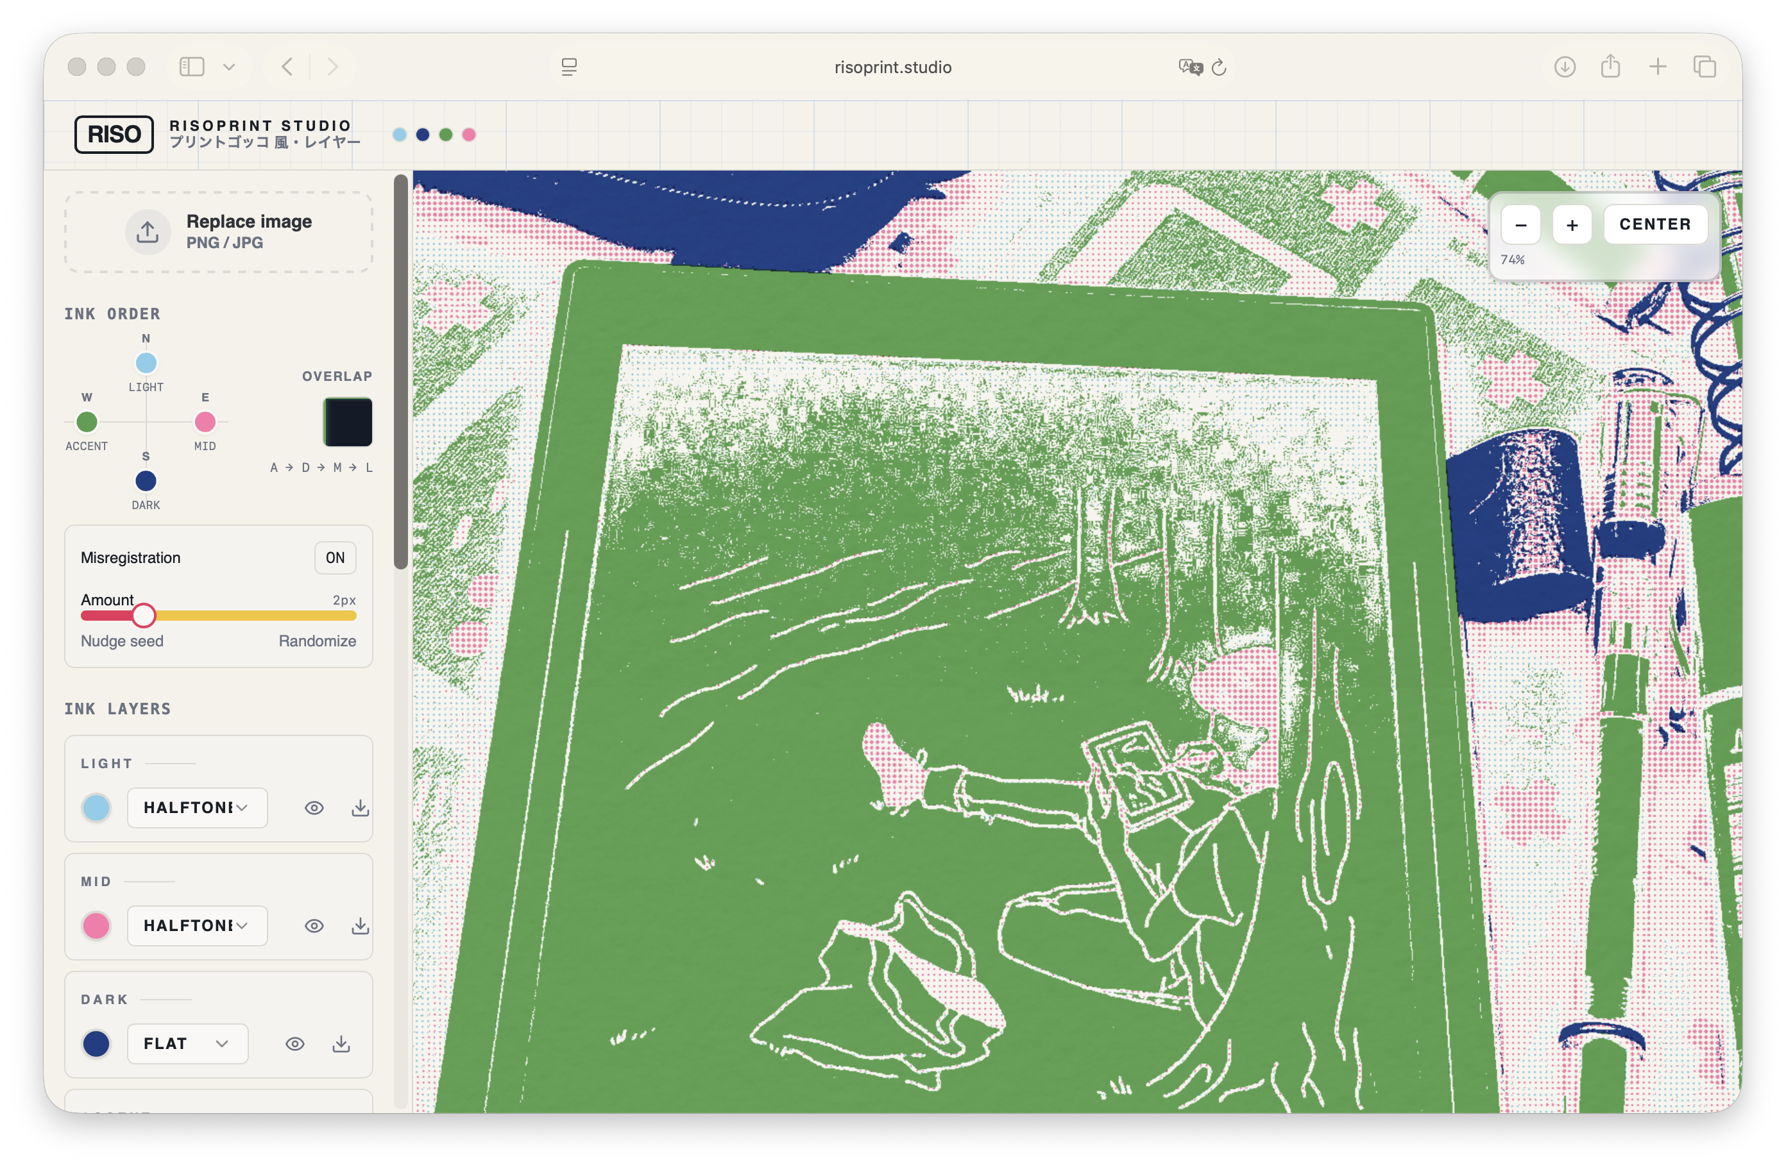Screen dimensions: 1786x1167
Task: Expand Safari sidebar options chevron
Action: [229, 67]
